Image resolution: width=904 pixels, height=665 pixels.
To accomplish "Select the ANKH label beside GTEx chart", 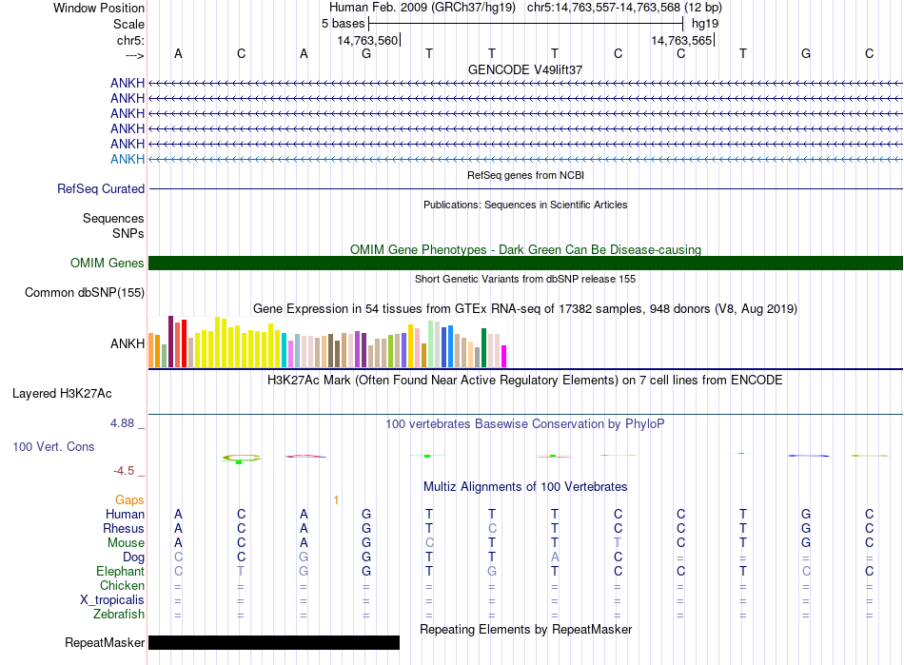I will pyautogui.click(x=128, y=342).
